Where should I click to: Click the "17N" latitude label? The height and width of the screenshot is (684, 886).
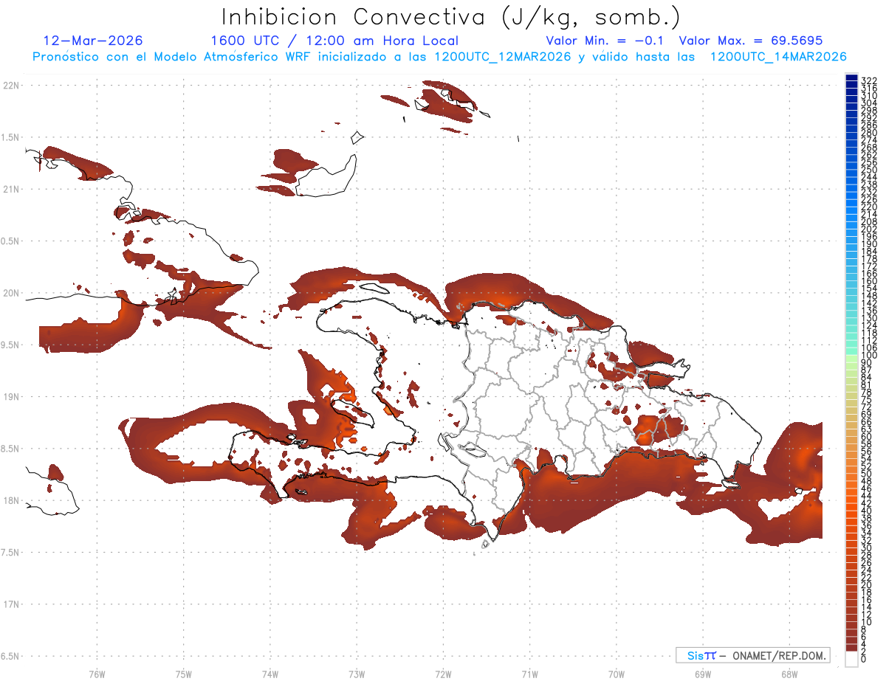click(11, 604)
